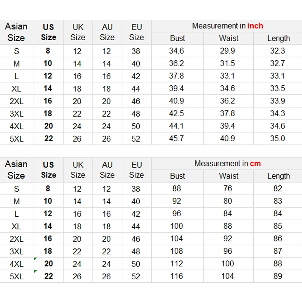Select the 29.9 waist value
This screenshot has height=302, width=302.
(228, 51)
